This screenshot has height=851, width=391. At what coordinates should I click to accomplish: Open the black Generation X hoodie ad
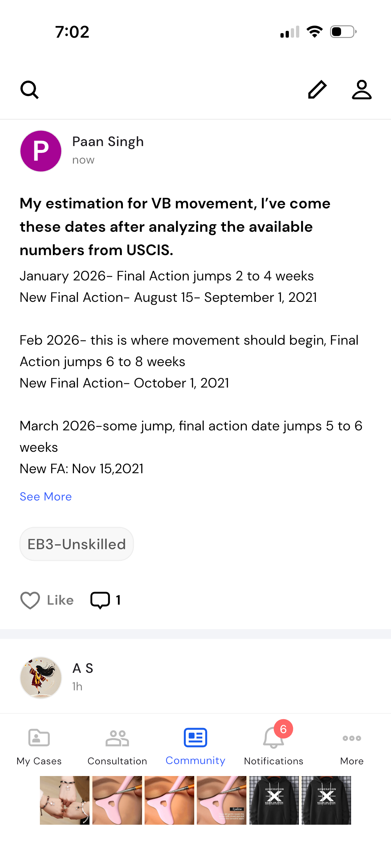(274, 800)
